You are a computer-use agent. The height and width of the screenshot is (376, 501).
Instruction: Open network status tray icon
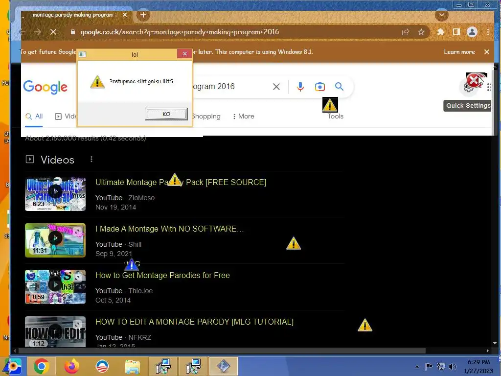click(x=441, y=367)
